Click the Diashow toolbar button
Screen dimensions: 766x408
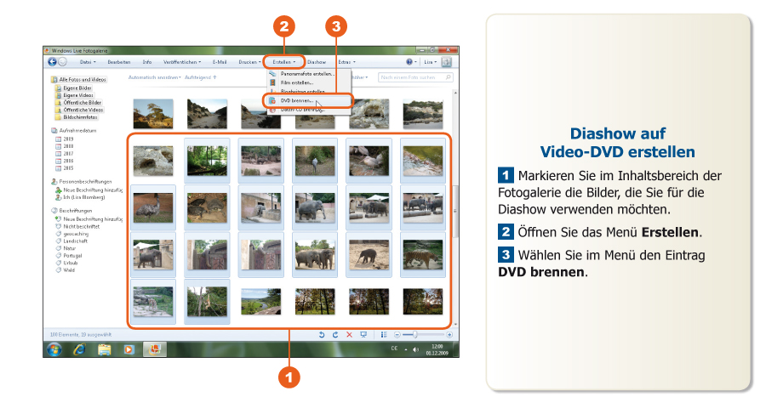[x=317, y=62]
